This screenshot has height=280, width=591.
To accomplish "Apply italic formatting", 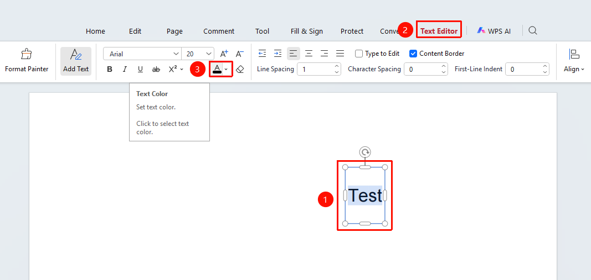I will pyautogui.click(x=125, y=69).
